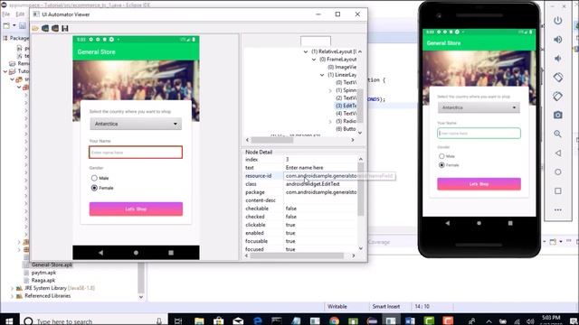Expand JRE System Library in Package Explorer
Image resolution: width=579 pixels, height=325 pixels.
12,288
